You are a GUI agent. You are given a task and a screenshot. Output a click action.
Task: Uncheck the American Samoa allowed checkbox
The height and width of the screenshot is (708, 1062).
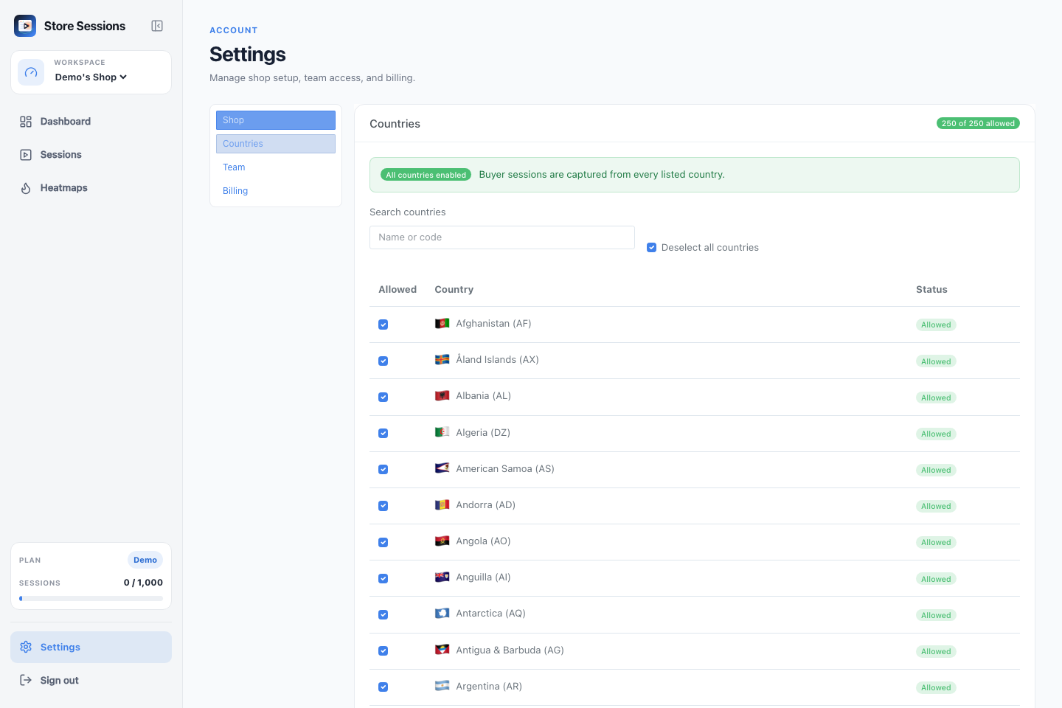(383, 469)
